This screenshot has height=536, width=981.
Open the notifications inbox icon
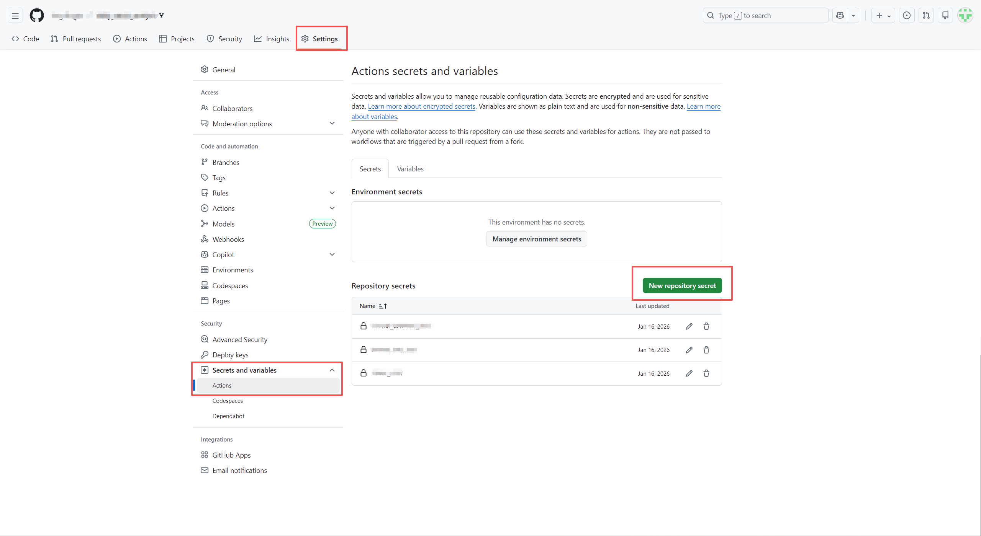pyautogui.click(x=945, y=16)
